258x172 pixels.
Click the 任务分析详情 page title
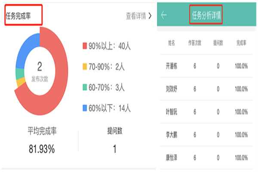[x=206, y=15]
